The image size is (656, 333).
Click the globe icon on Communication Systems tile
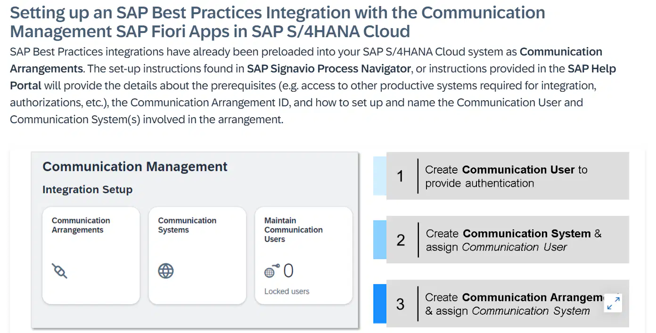point(166,271)
